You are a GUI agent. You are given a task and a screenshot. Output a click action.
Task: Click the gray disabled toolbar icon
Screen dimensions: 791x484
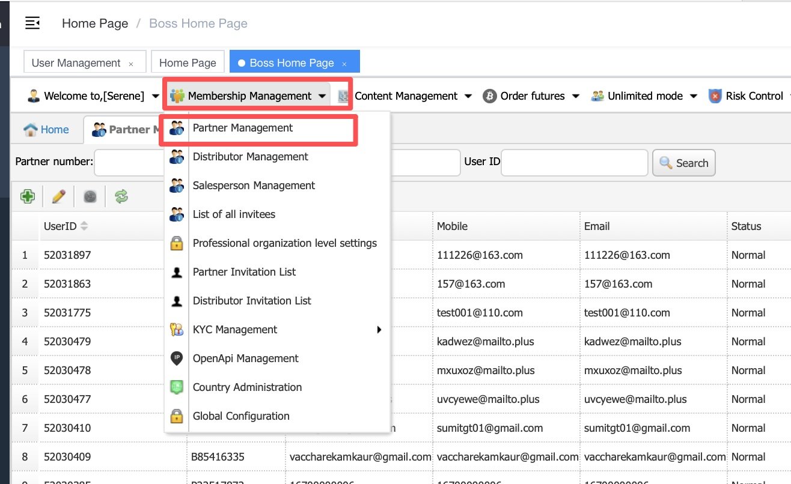click(90, 196)
